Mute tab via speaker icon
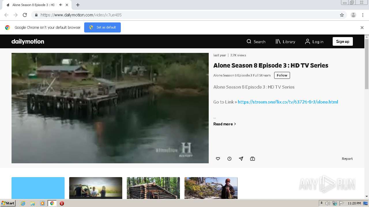The height and width of the screenshot is (207, 369). pos(61,5)
